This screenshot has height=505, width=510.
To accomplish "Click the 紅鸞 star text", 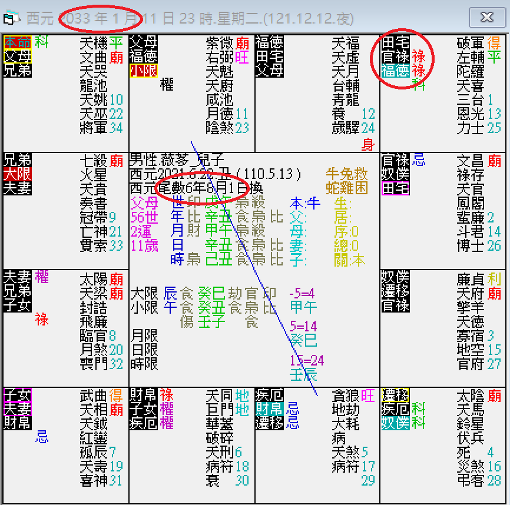I will click(94, 438).
